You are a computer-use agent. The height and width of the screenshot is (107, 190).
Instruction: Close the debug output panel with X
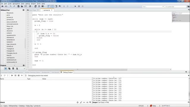[x=189, y=75]
